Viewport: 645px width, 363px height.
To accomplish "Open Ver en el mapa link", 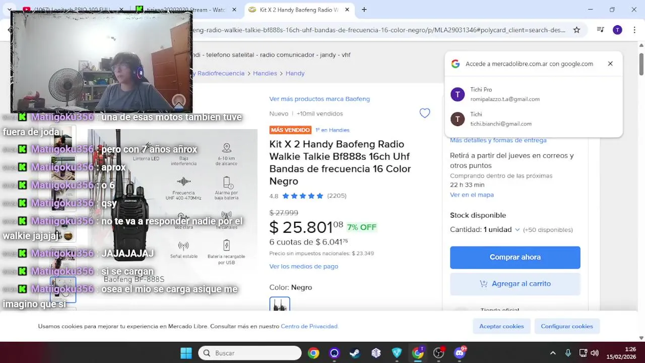I will (x=472, y=195).
